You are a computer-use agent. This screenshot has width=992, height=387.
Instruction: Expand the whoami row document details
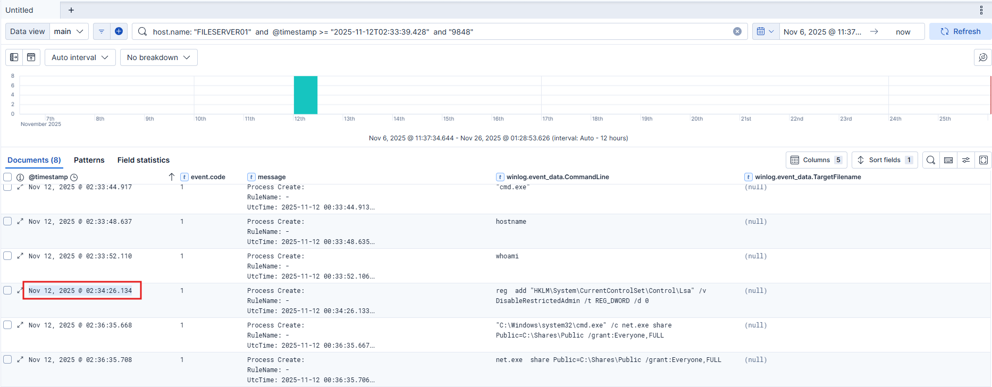(20, 256)
